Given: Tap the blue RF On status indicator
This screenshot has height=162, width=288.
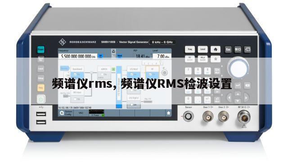Looking at the screenshot, I should coord(100,56).
